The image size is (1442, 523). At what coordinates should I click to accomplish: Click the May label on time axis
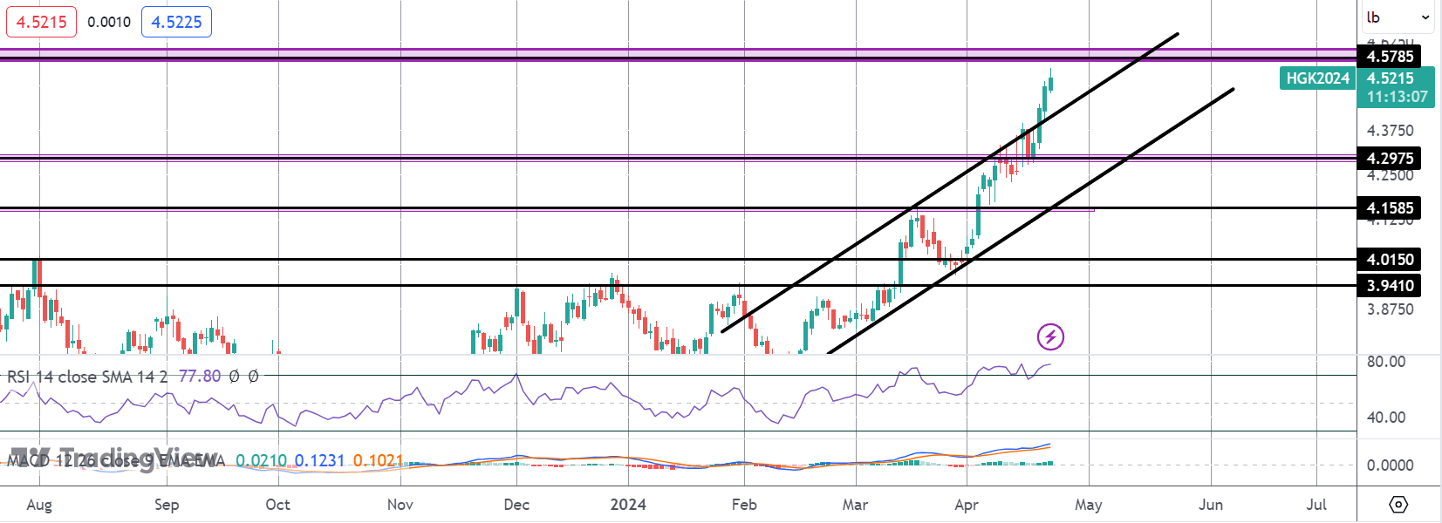pos(1089,505)
